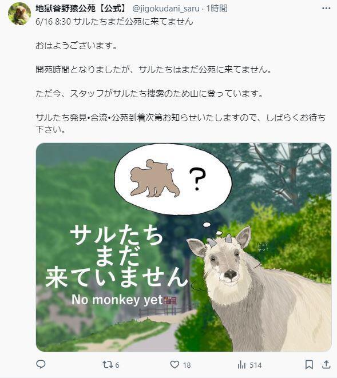Viewport: 337px width, 378px height.
Task: Click the 6/16 8:30 headline text line
Action: 114,22
